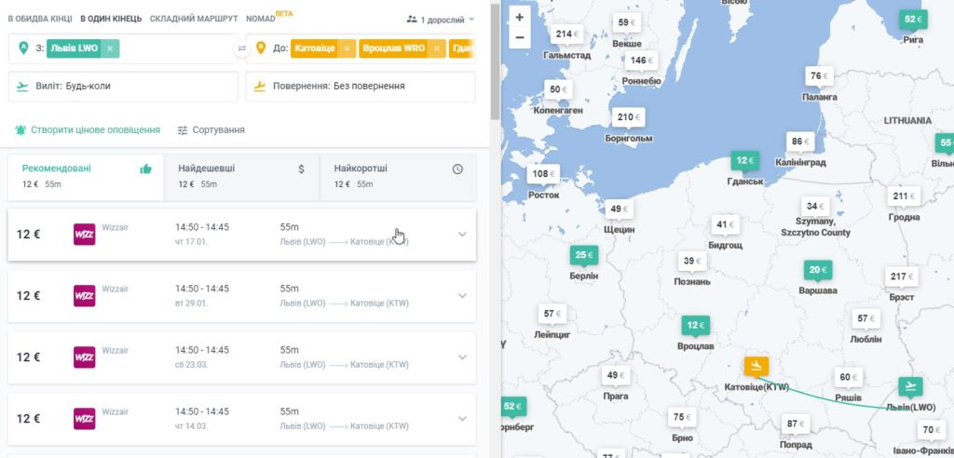Switch to Рекомендовані results tab
954x458 pixels.
pos(86,177)
